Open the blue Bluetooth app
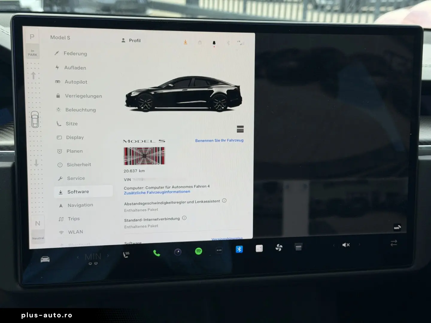431x323 pixels. point(239,249)
